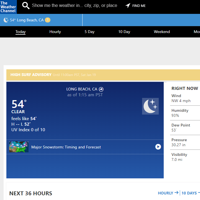Open the 5 Day forecast tab
The width and height of the screenshot is (200, 200).
pyautogui.click(x=89, y=32)
